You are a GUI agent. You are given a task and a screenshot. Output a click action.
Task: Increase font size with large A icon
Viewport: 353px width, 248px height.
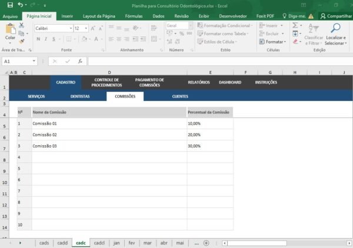pos(93,28)
